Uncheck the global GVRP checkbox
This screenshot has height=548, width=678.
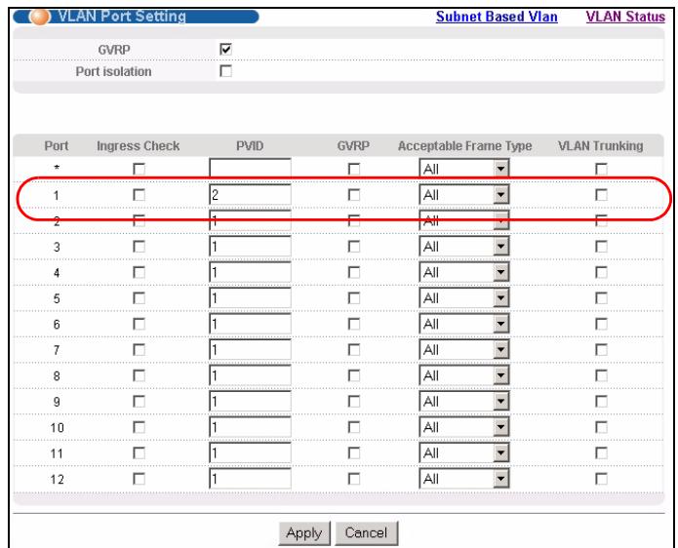[x=225, y=49]
